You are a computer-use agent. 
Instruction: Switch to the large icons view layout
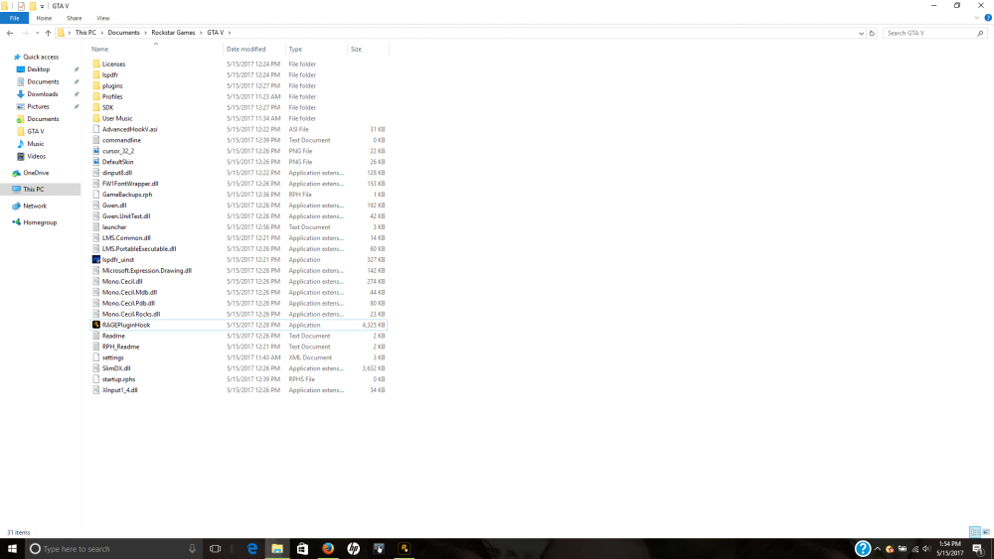pyautogui.click(x=986, y=532)
